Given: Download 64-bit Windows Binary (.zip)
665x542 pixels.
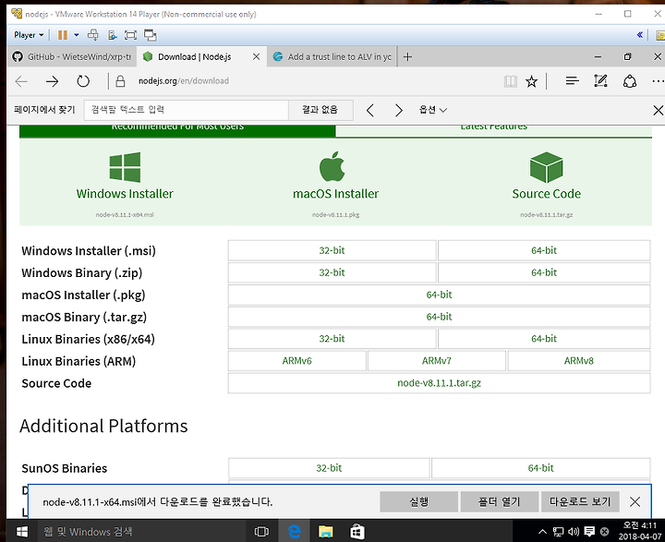Looking at the screenshot, I should tap(544, 272).
